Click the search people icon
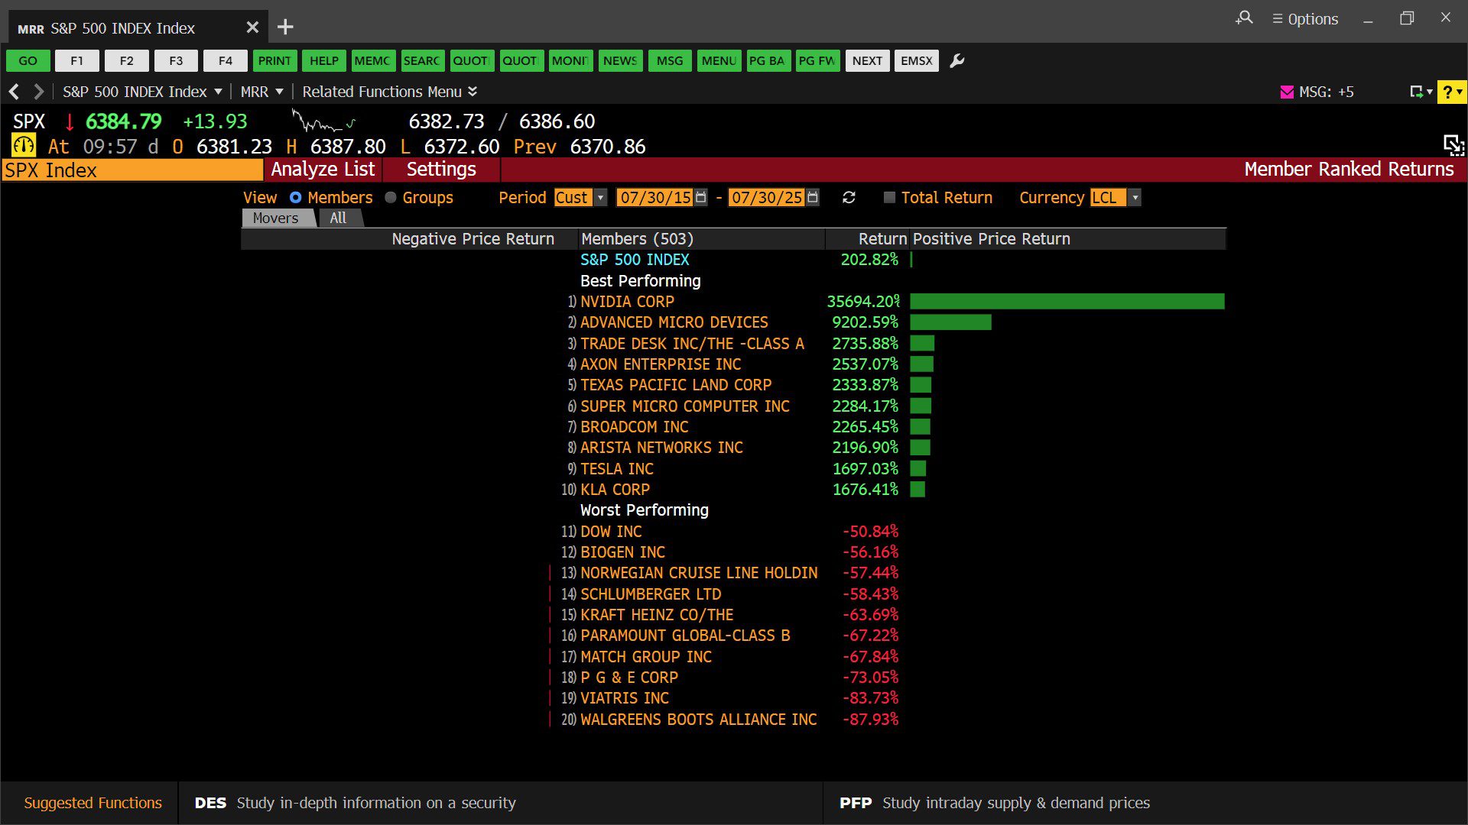Image resolution: width=1468 pixels, height=825 pixels. 1244,18
